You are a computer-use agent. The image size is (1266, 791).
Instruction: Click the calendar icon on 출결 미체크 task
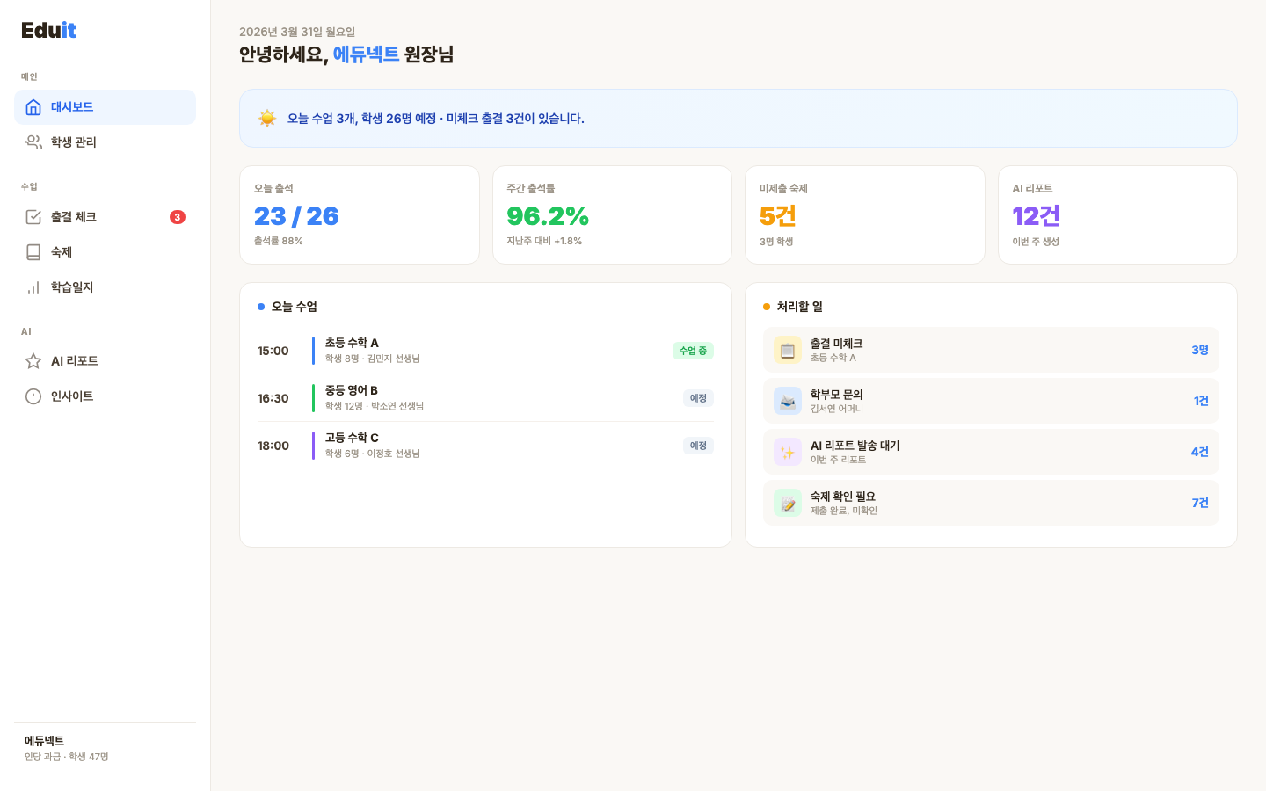click(x=787, y=350)
